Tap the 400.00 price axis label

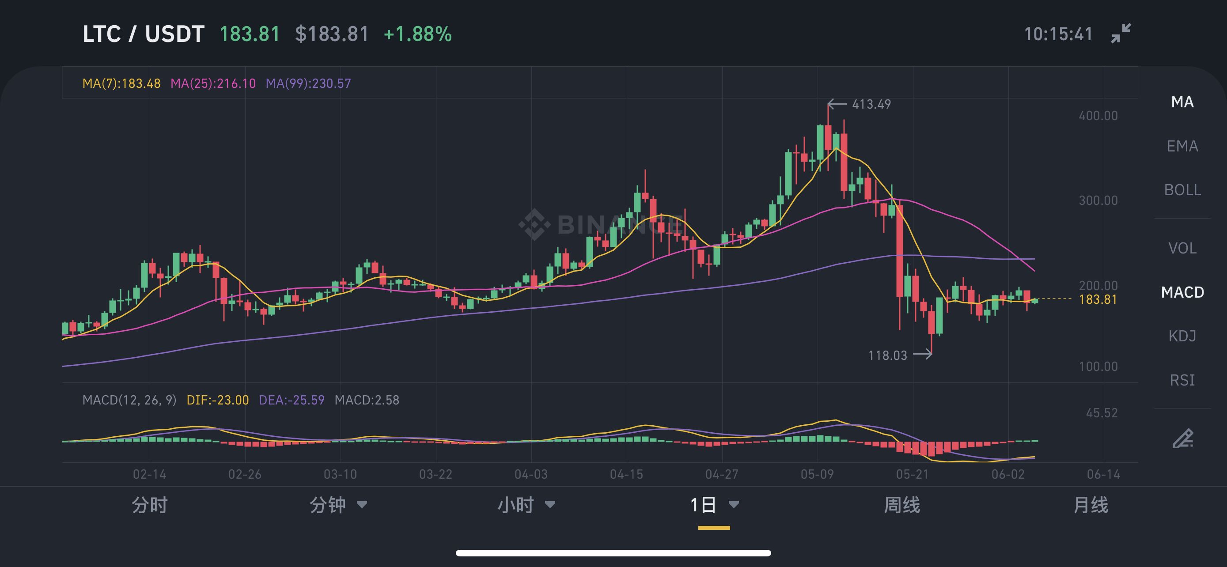[1098, 116]
